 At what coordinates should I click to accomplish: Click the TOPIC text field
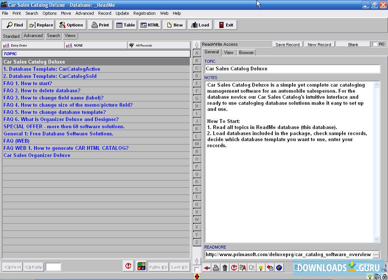(x=293, y=69)
